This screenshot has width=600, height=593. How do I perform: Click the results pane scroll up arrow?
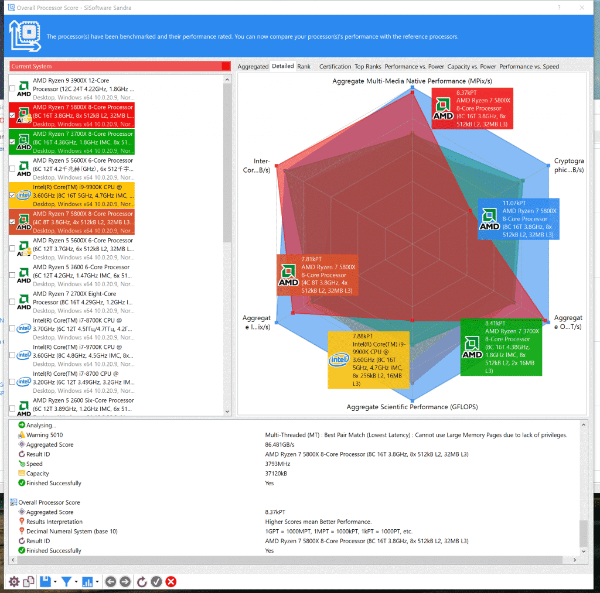584,424
